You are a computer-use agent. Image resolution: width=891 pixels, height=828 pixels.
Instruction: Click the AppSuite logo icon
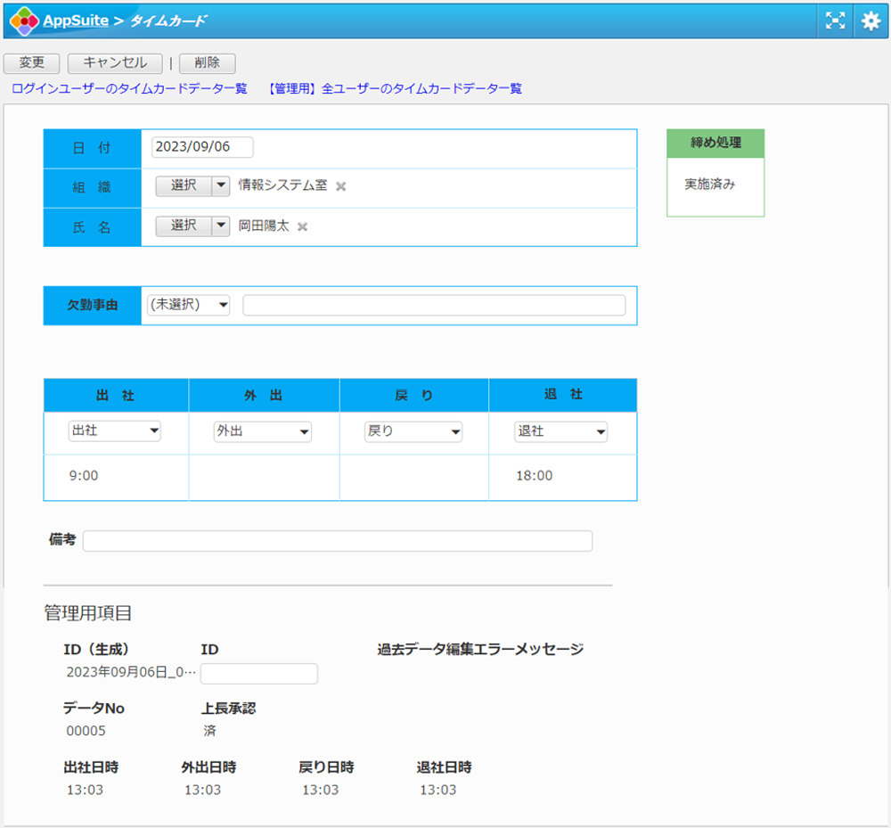[24, 20]
